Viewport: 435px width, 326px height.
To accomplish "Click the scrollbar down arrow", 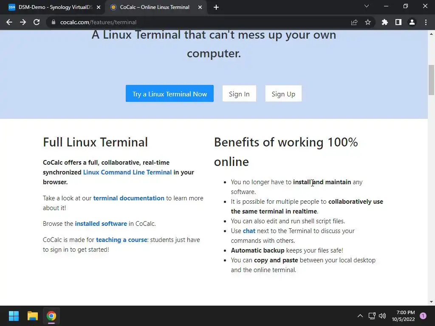I will [x=431, y=302].
